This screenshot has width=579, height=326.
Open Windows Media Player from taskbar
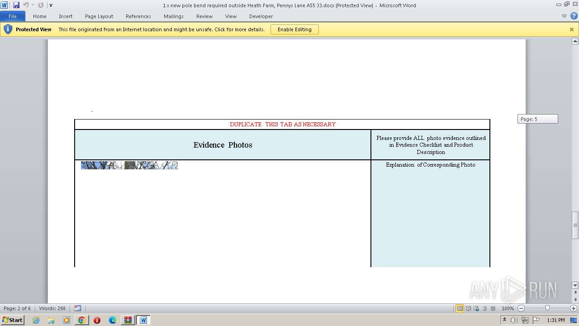pyautogui.click(x=66, y=320)
